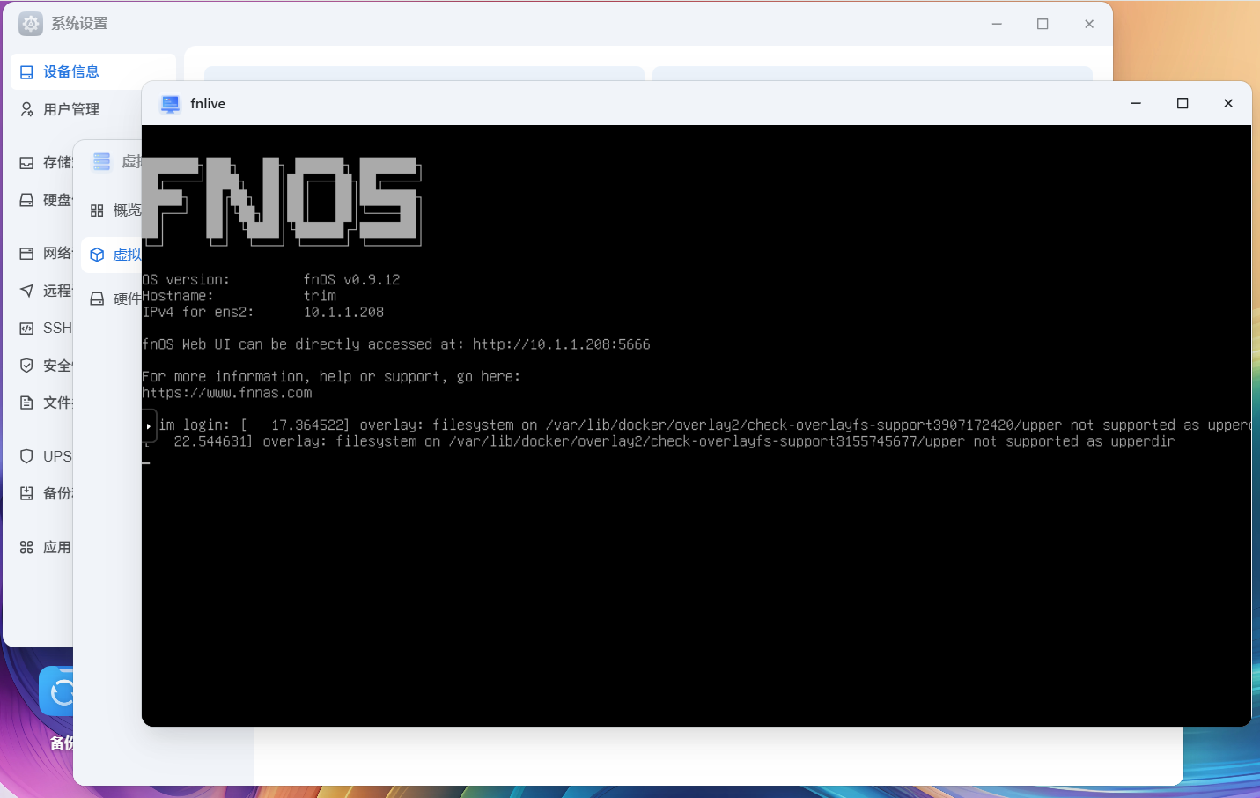1260x798 pixels.
Task: Click the fnlive window title text
Action: pyautogui.click(x=208, y=104)
